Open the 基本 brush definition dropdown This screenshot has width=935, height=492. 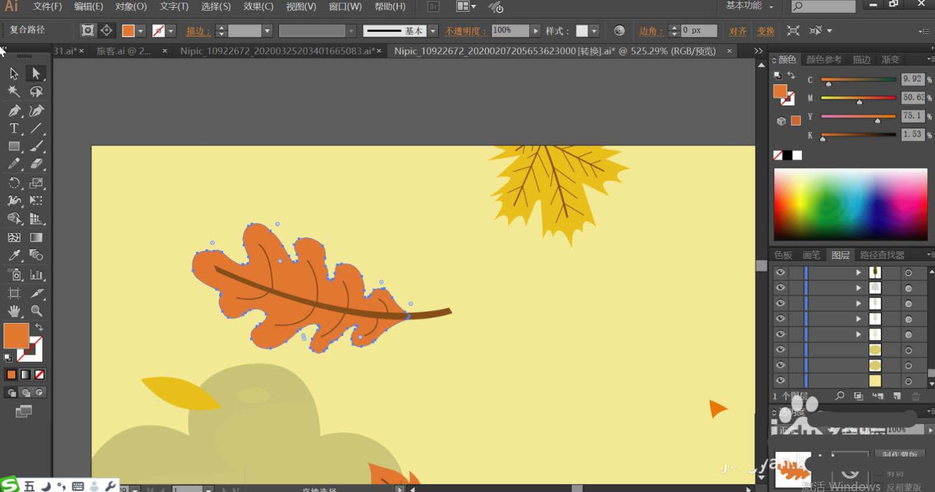pos(433,31)
